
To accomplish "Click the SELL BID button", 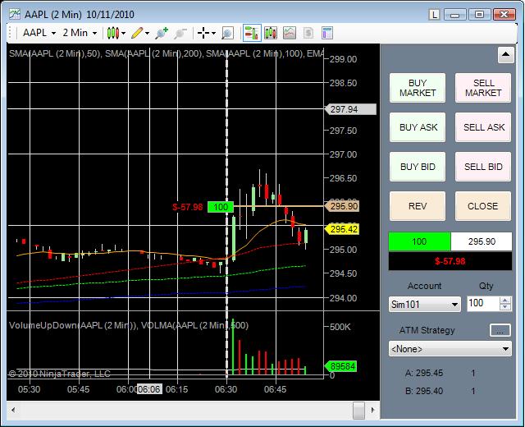I will tap(483, 167).
